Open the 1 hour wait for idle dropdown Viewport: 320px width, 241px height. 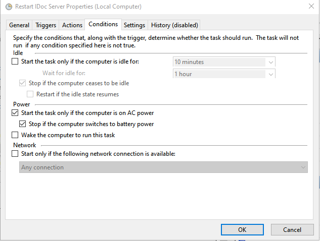[271, 74]
